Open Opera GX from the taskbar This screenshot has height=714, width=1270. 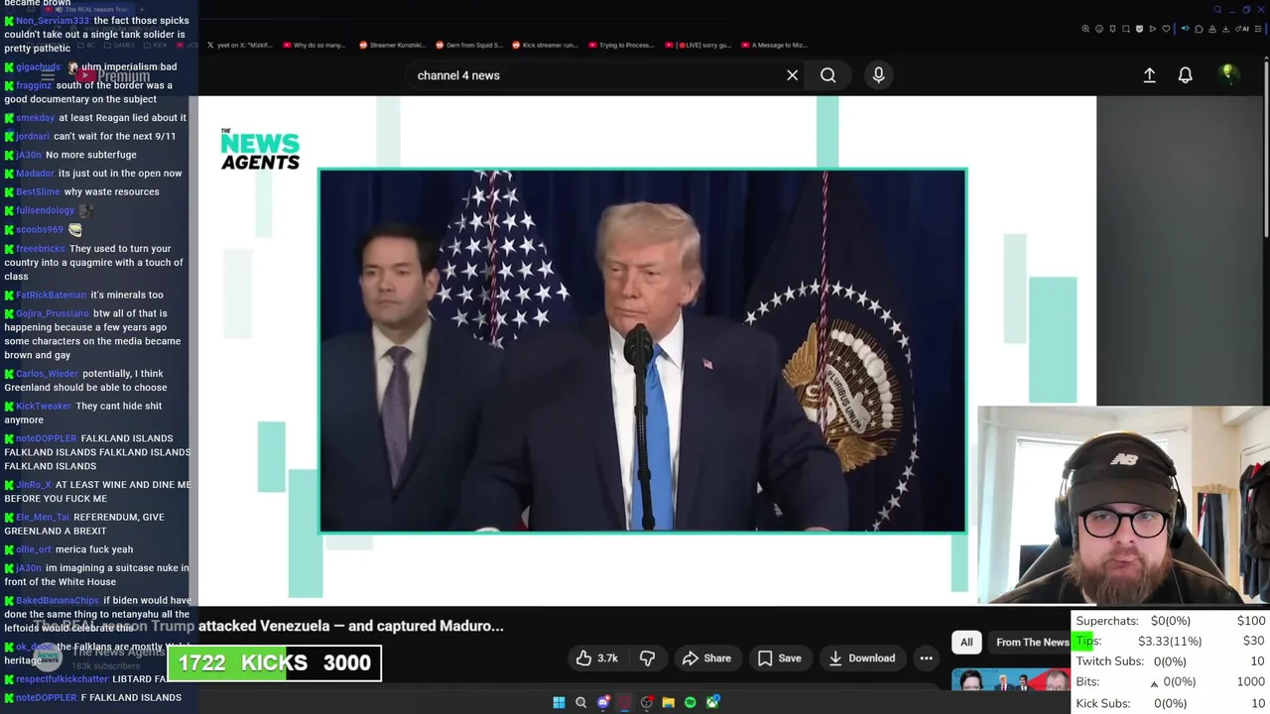(x=624, y=702)
